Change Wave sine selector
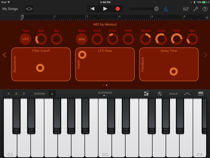This screenshot has height=158, width=210. point(81,39)
